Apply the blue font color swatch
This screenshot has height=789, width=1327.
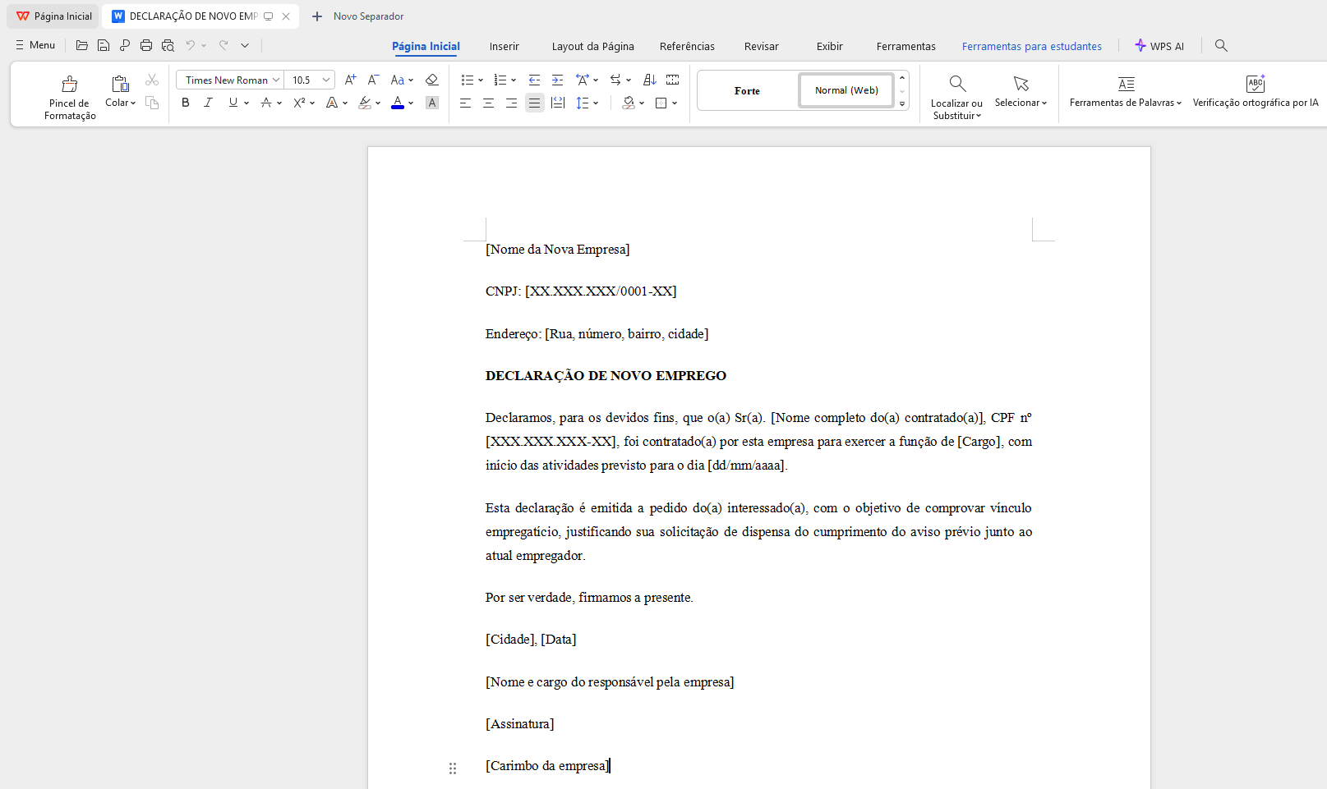[398, 103]
